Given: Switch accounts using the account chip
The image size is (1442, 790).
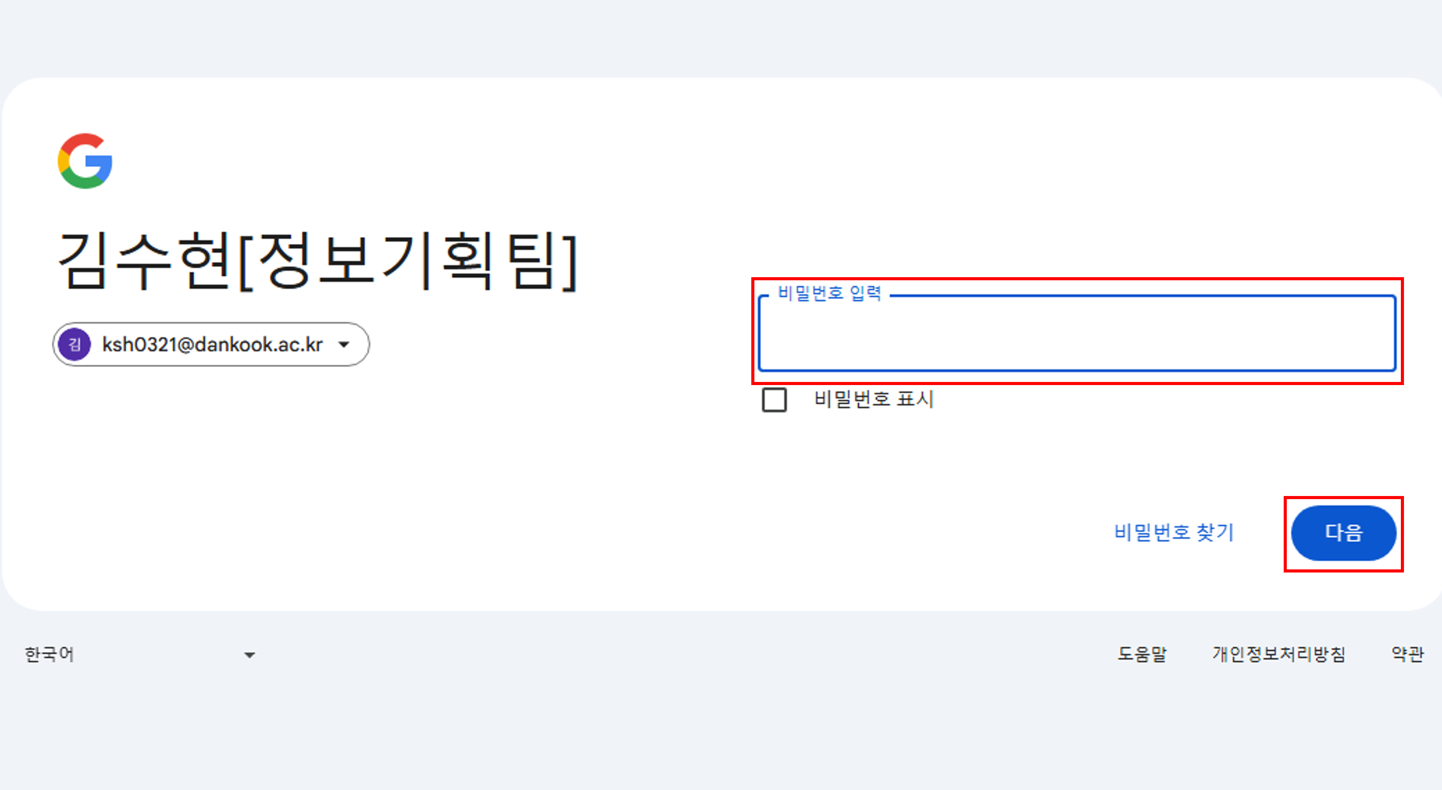Looking at the screenshot, I should point(211,344).
